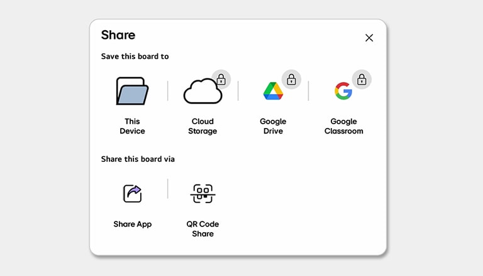Click the This Device folder icon

pyautogui.click(x=132, y=92)
